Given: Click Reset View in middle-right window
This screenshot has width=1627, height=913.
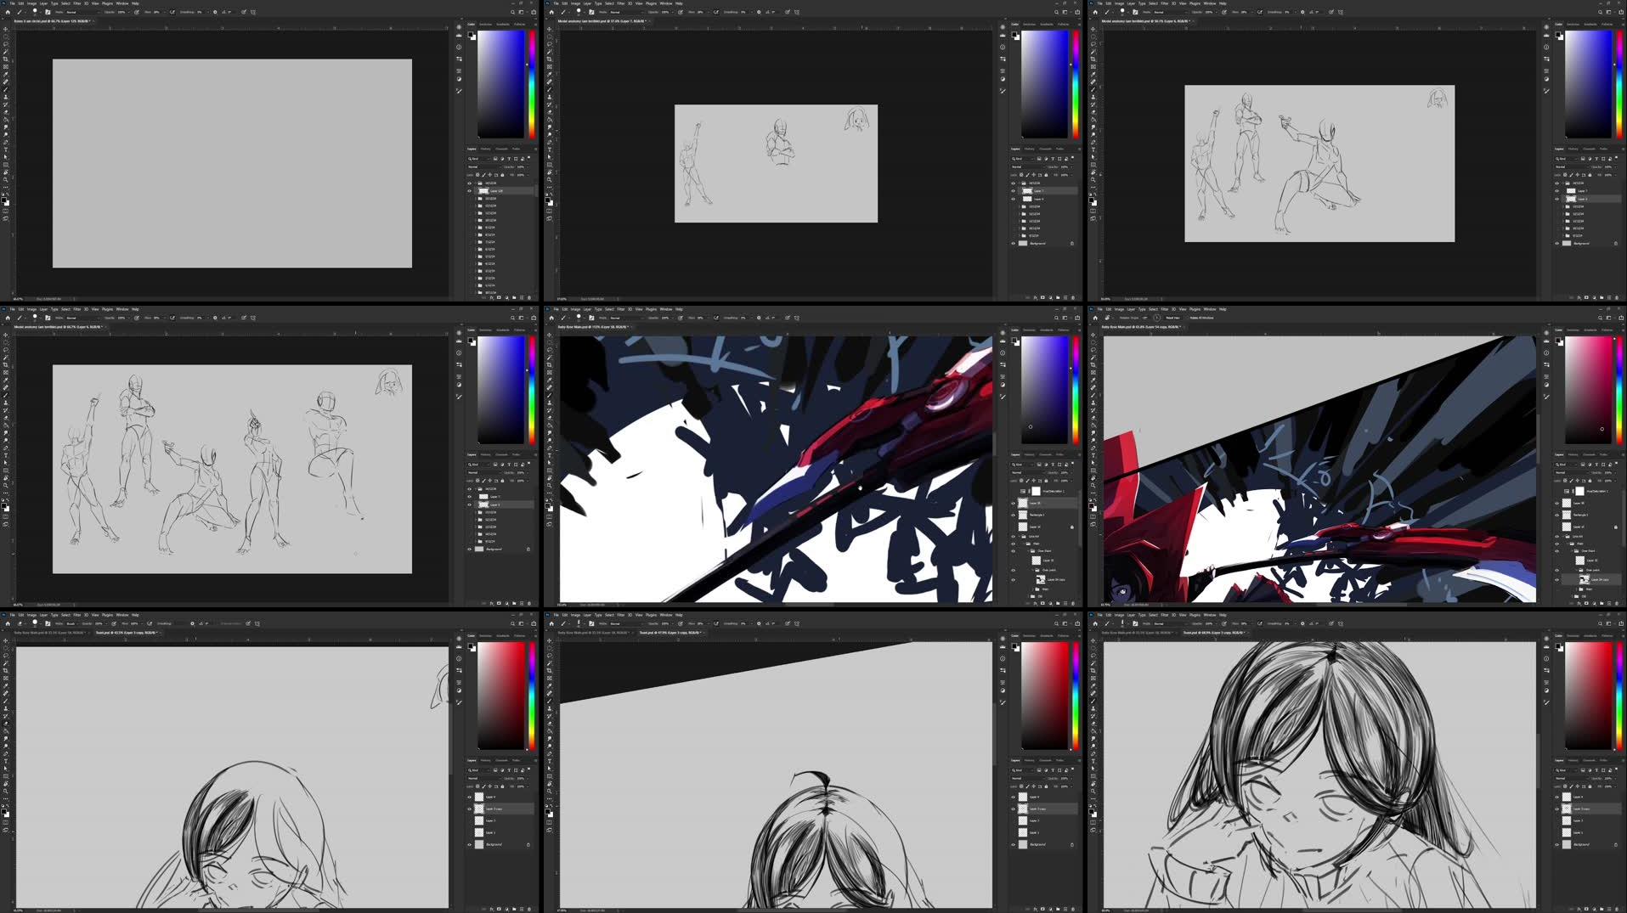Looking at the screenshot, I should [x=1172, y=318].
